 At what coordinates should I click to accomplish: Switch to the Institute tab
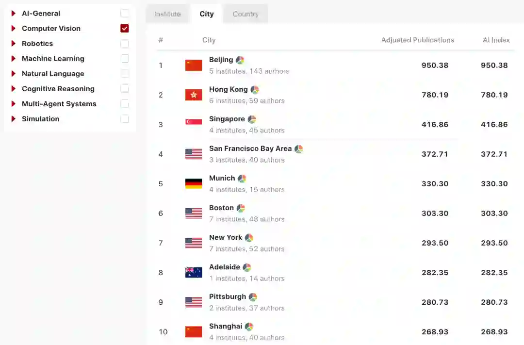tap(167, 14)
